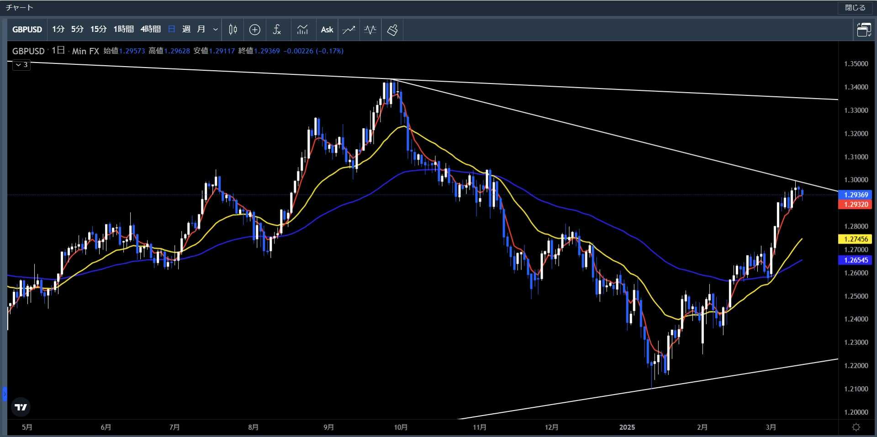The width and height of the screenshot is (877, 437).
Task: Click the 5月 date axis label
Action: pos(27,427)
